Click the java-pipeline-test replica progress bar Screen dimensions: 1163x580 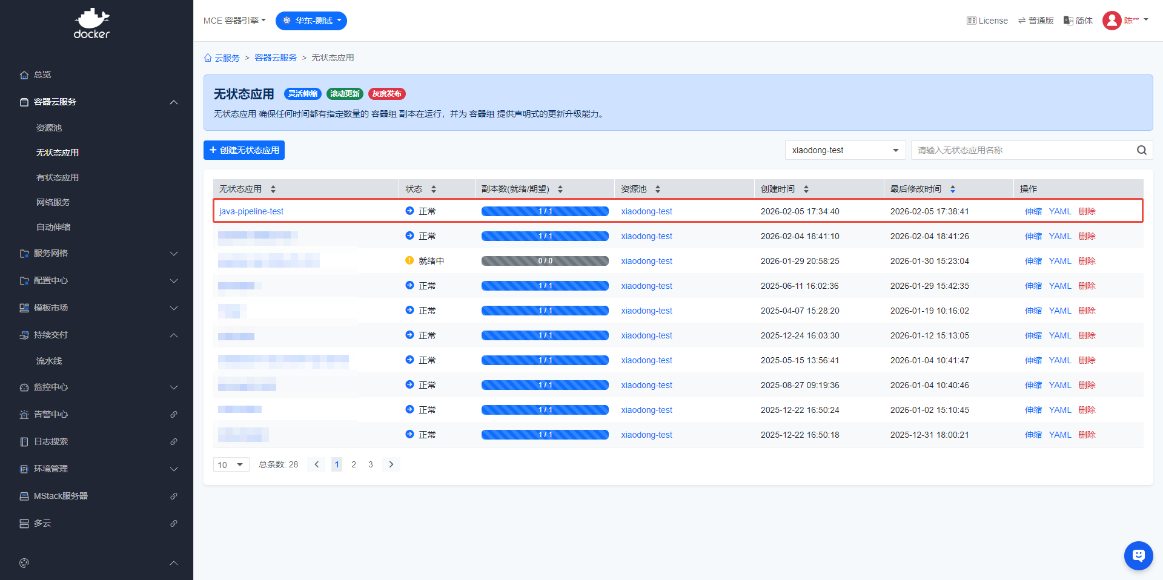545,211
